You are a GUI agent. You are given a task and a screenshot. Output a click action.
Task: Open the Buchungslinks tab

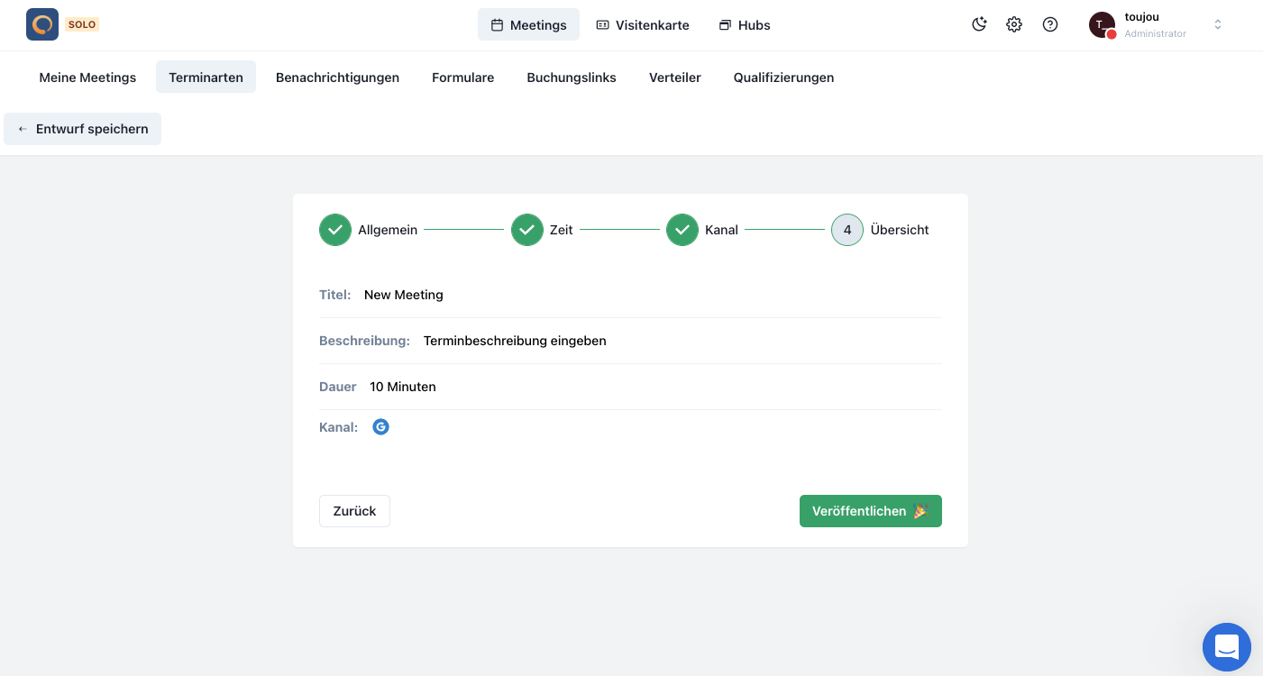point(572,78)
